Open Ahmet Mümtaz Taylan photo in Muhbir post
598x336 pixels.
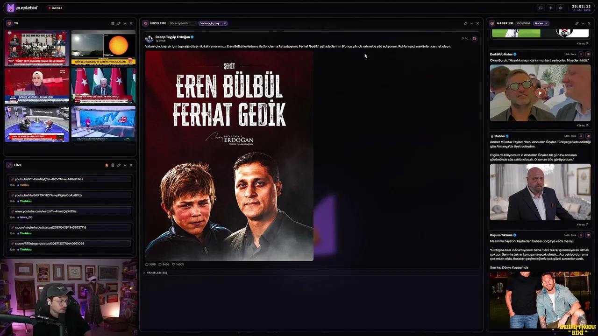540,192
